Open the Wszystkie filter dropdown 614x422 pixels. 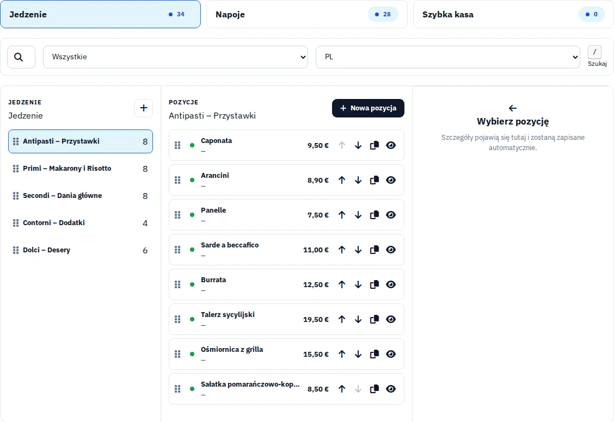pos(175,57)
